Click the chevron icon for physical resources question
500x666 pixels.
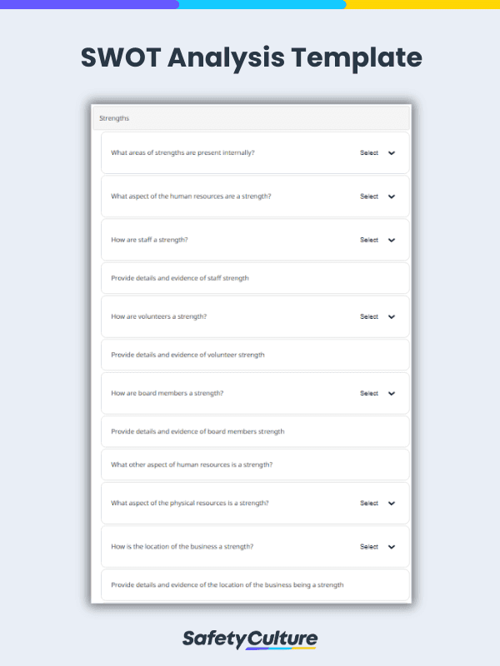coord(390,503)
